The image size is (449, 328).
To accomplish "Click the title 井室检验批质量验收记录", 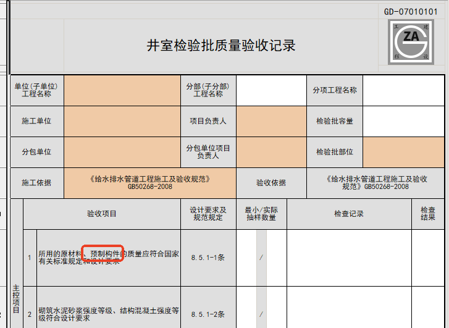I will click(x=220, y=46).
